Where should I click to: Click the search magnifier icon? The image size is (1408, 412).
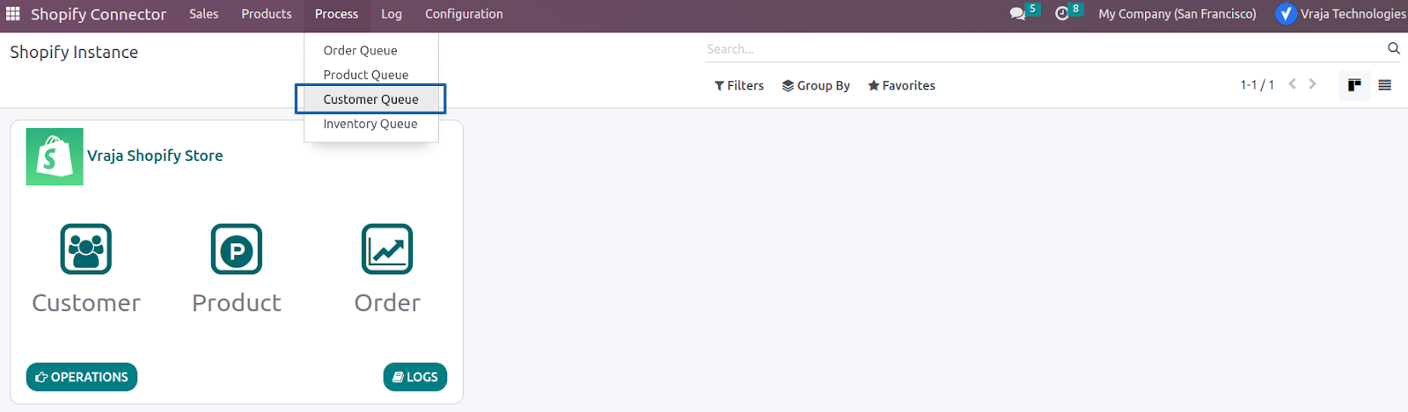(1393, 48)
